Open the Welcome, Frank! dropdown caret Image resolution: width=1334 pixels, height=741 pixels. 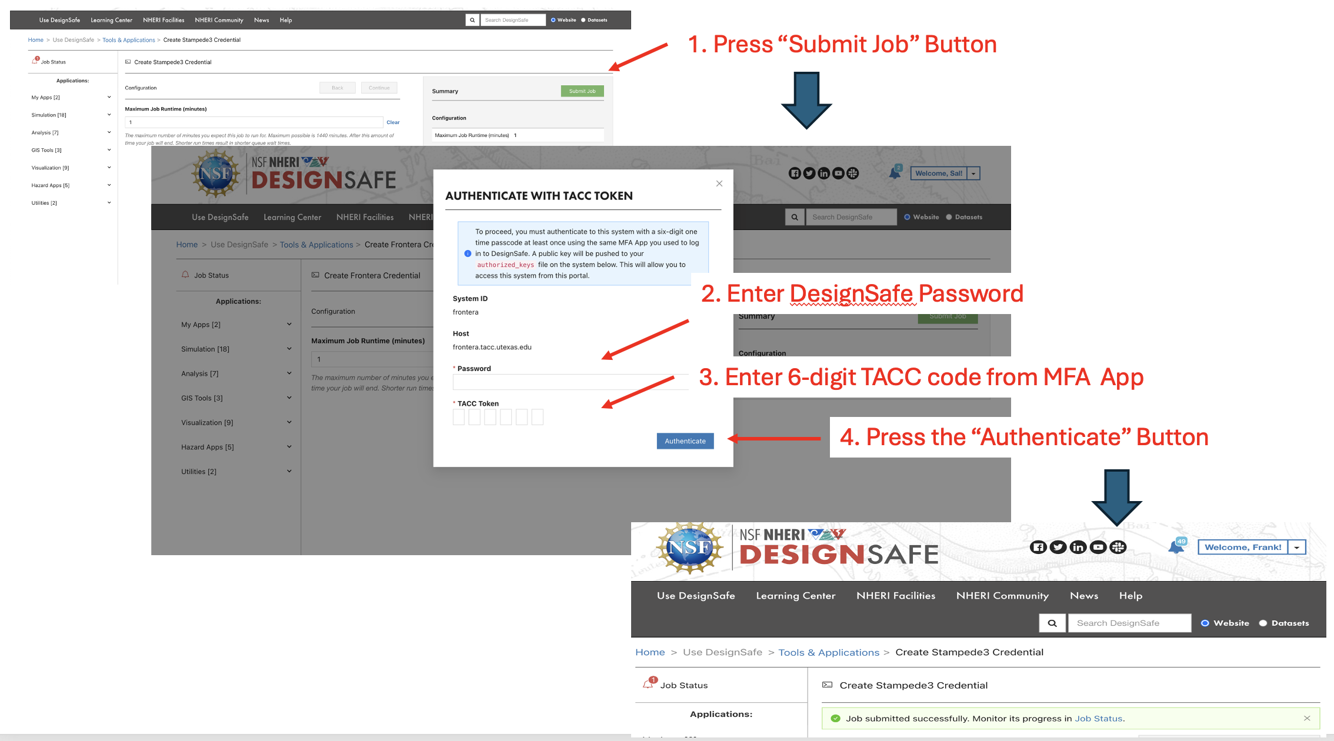coord(1296,548)
